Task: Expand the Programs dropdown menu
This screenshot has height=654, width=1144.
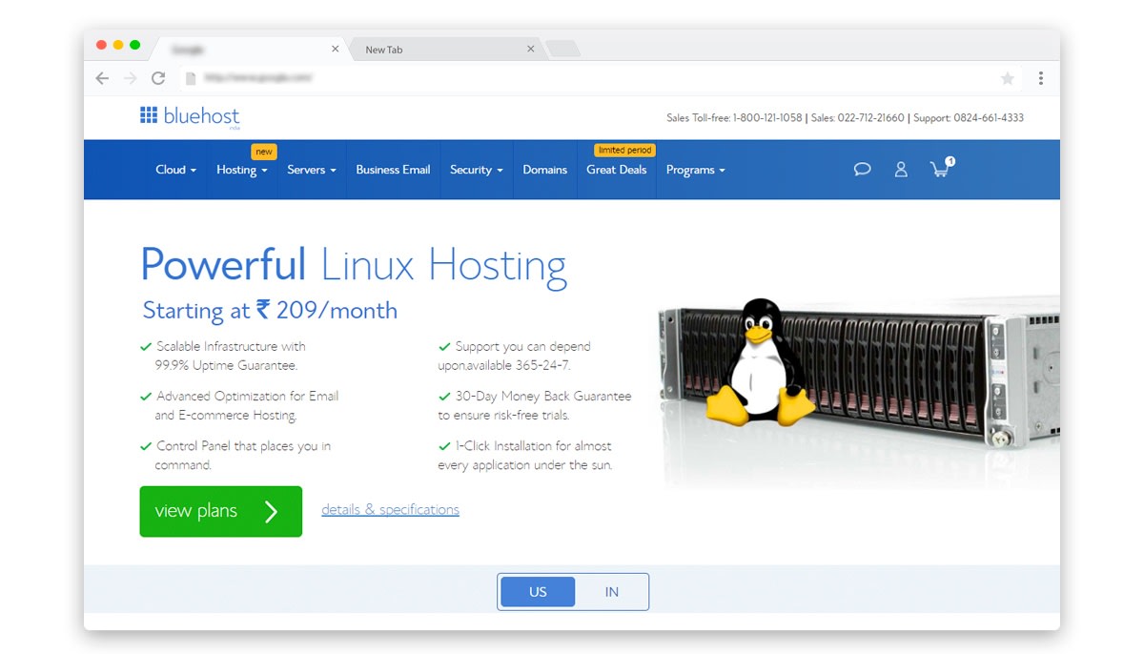Action: [695, 170]
